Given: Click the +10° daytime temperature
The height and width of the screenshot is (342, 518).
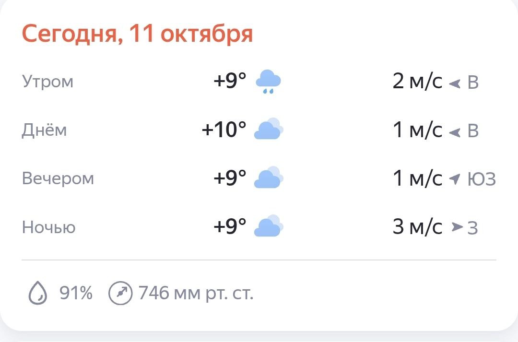Looking at the screenshot, I should pyautogui.click(x=224, y=130).
